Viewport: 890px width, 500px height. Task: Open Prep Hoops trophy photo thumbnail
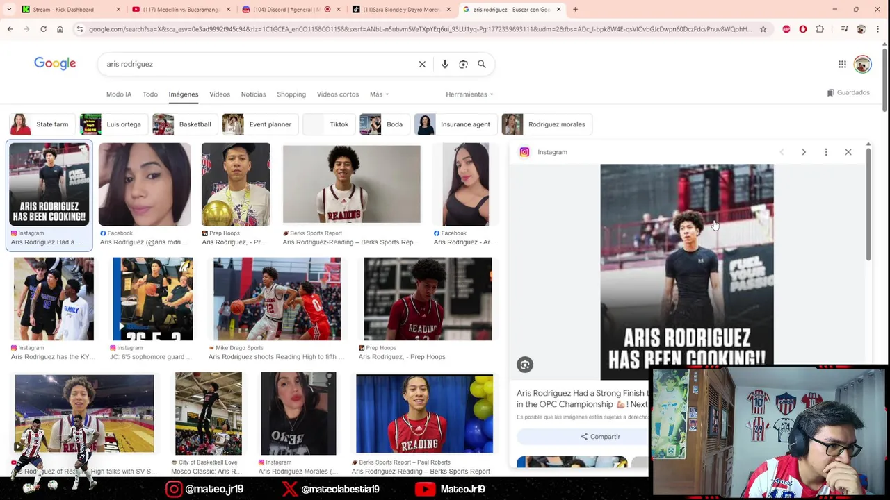(x=236, y=185)
